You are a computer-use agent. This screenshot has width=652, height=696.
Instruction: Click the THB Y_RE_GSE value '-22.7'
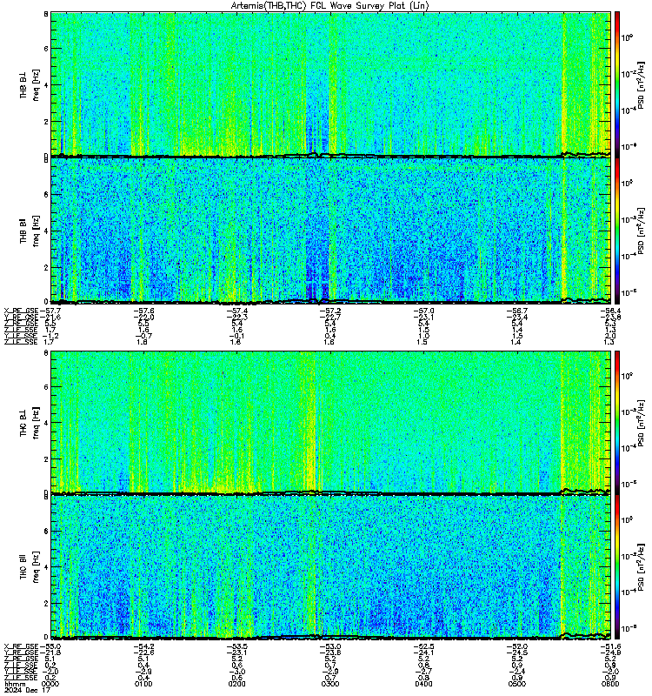[330, 318]
